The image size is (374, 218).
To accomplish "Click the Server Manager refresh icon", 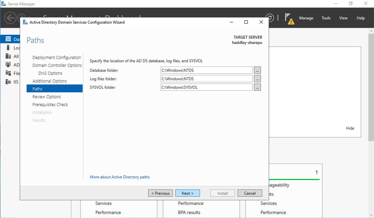I will 270,18.
